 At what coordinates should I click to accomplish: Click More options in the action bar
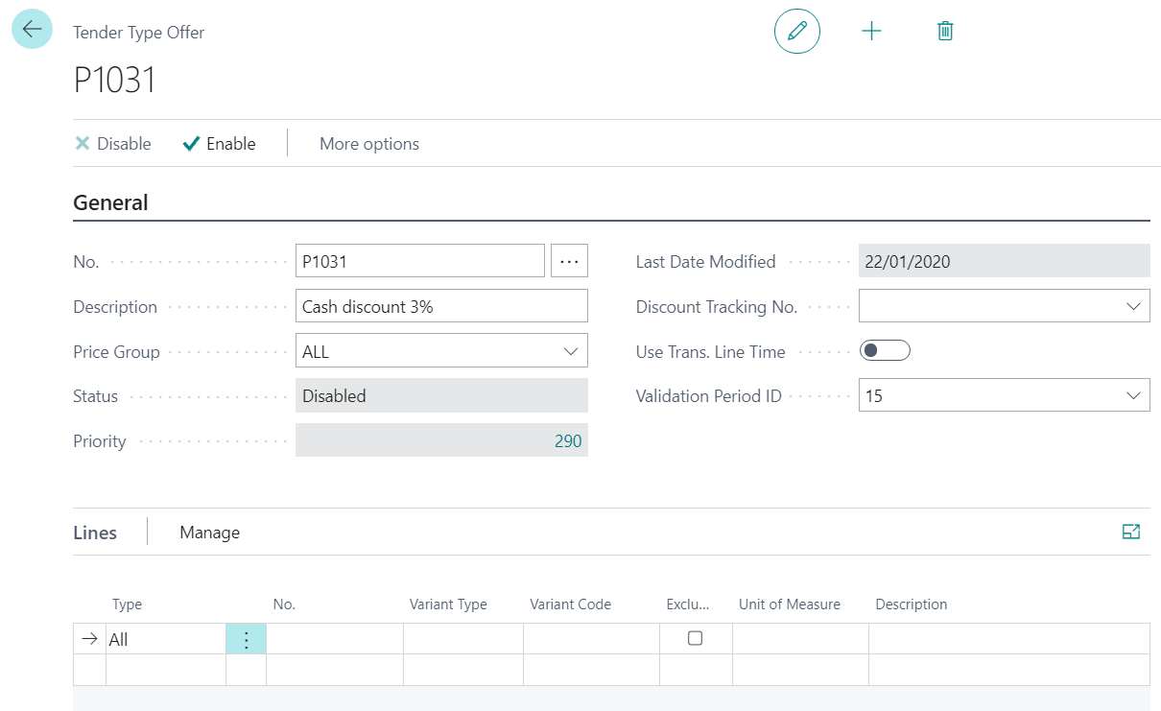point(368,144)
